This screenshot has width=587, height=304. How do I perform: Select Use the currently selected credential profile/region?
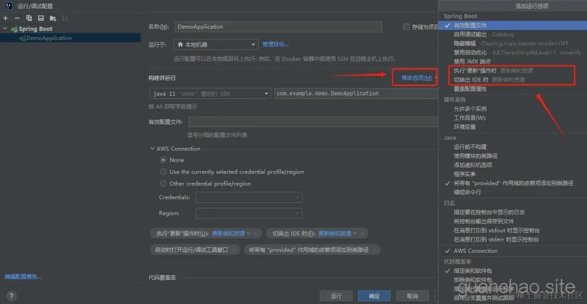[x=163, y=172]
